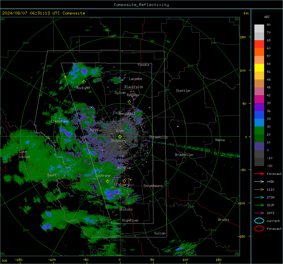Click the -100 label on bottom km axis
The height and width of the screenshot is (264, 283).
pos(52,260)
